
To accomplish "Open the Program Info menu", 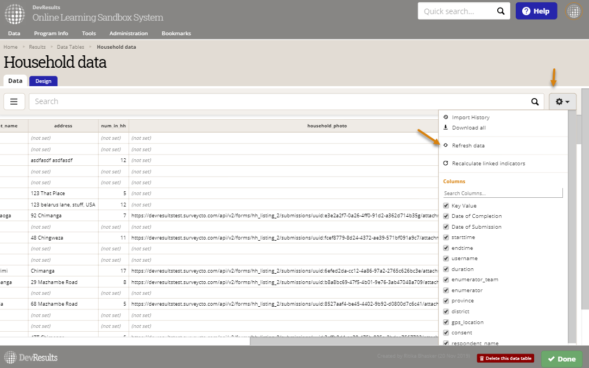I will (51, 34).
